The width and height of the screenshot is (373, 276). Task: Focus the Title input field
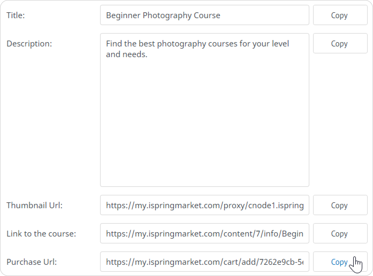204,15
